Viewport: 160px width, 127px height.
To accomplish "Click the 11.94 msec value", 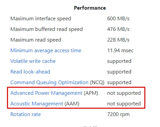I will (120, 51).
